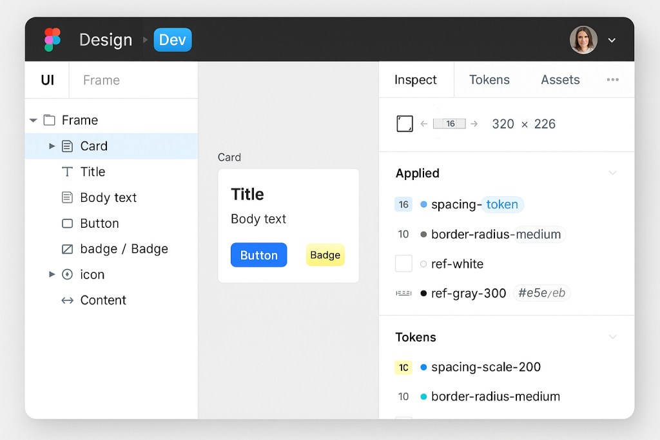Viewport: 660px width, 440px height.
Task: Click the document icon beside Body text layer
Action: (68, 197)
